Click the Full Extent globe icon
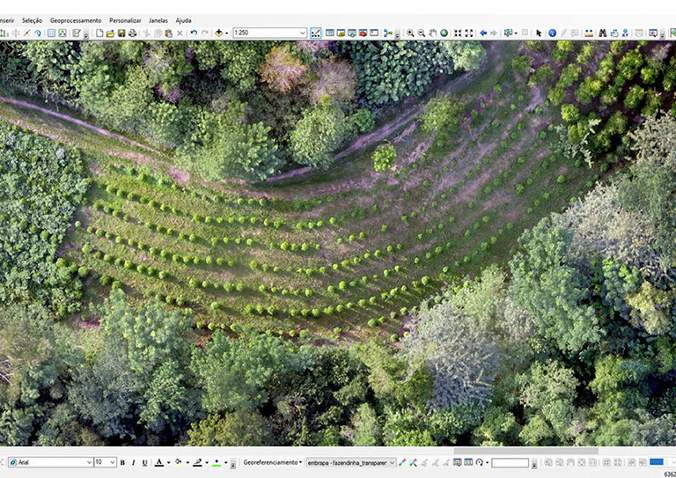 pos(445,33)
